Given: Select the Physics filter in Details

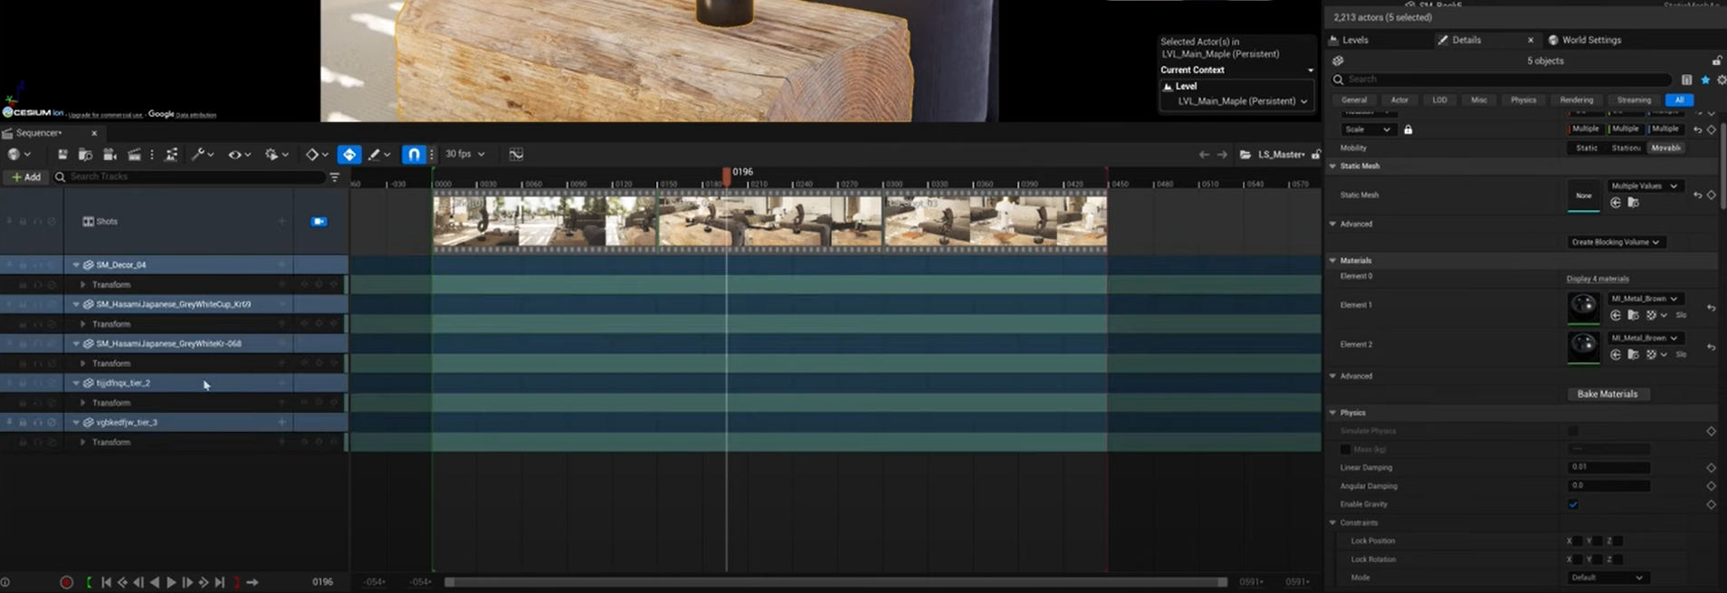Looking at the screenshot, I should (x=1523, y=100).
